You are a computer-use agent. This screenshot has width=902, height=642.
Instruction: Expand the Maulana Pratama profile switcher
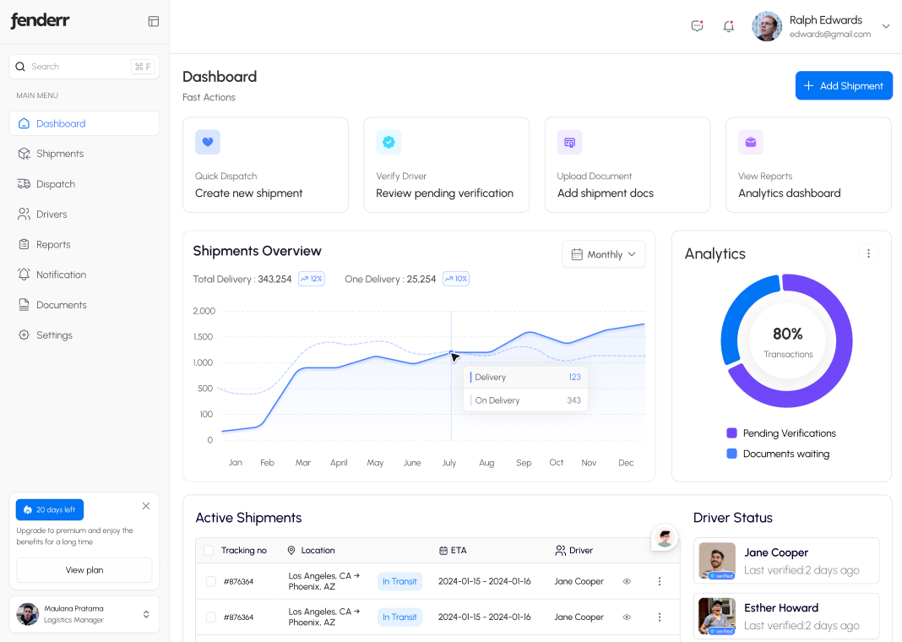[146, 614]
